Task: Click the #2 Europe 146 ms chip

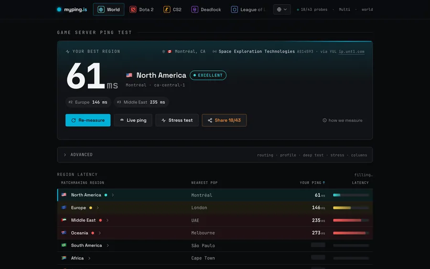Action: 88,102
